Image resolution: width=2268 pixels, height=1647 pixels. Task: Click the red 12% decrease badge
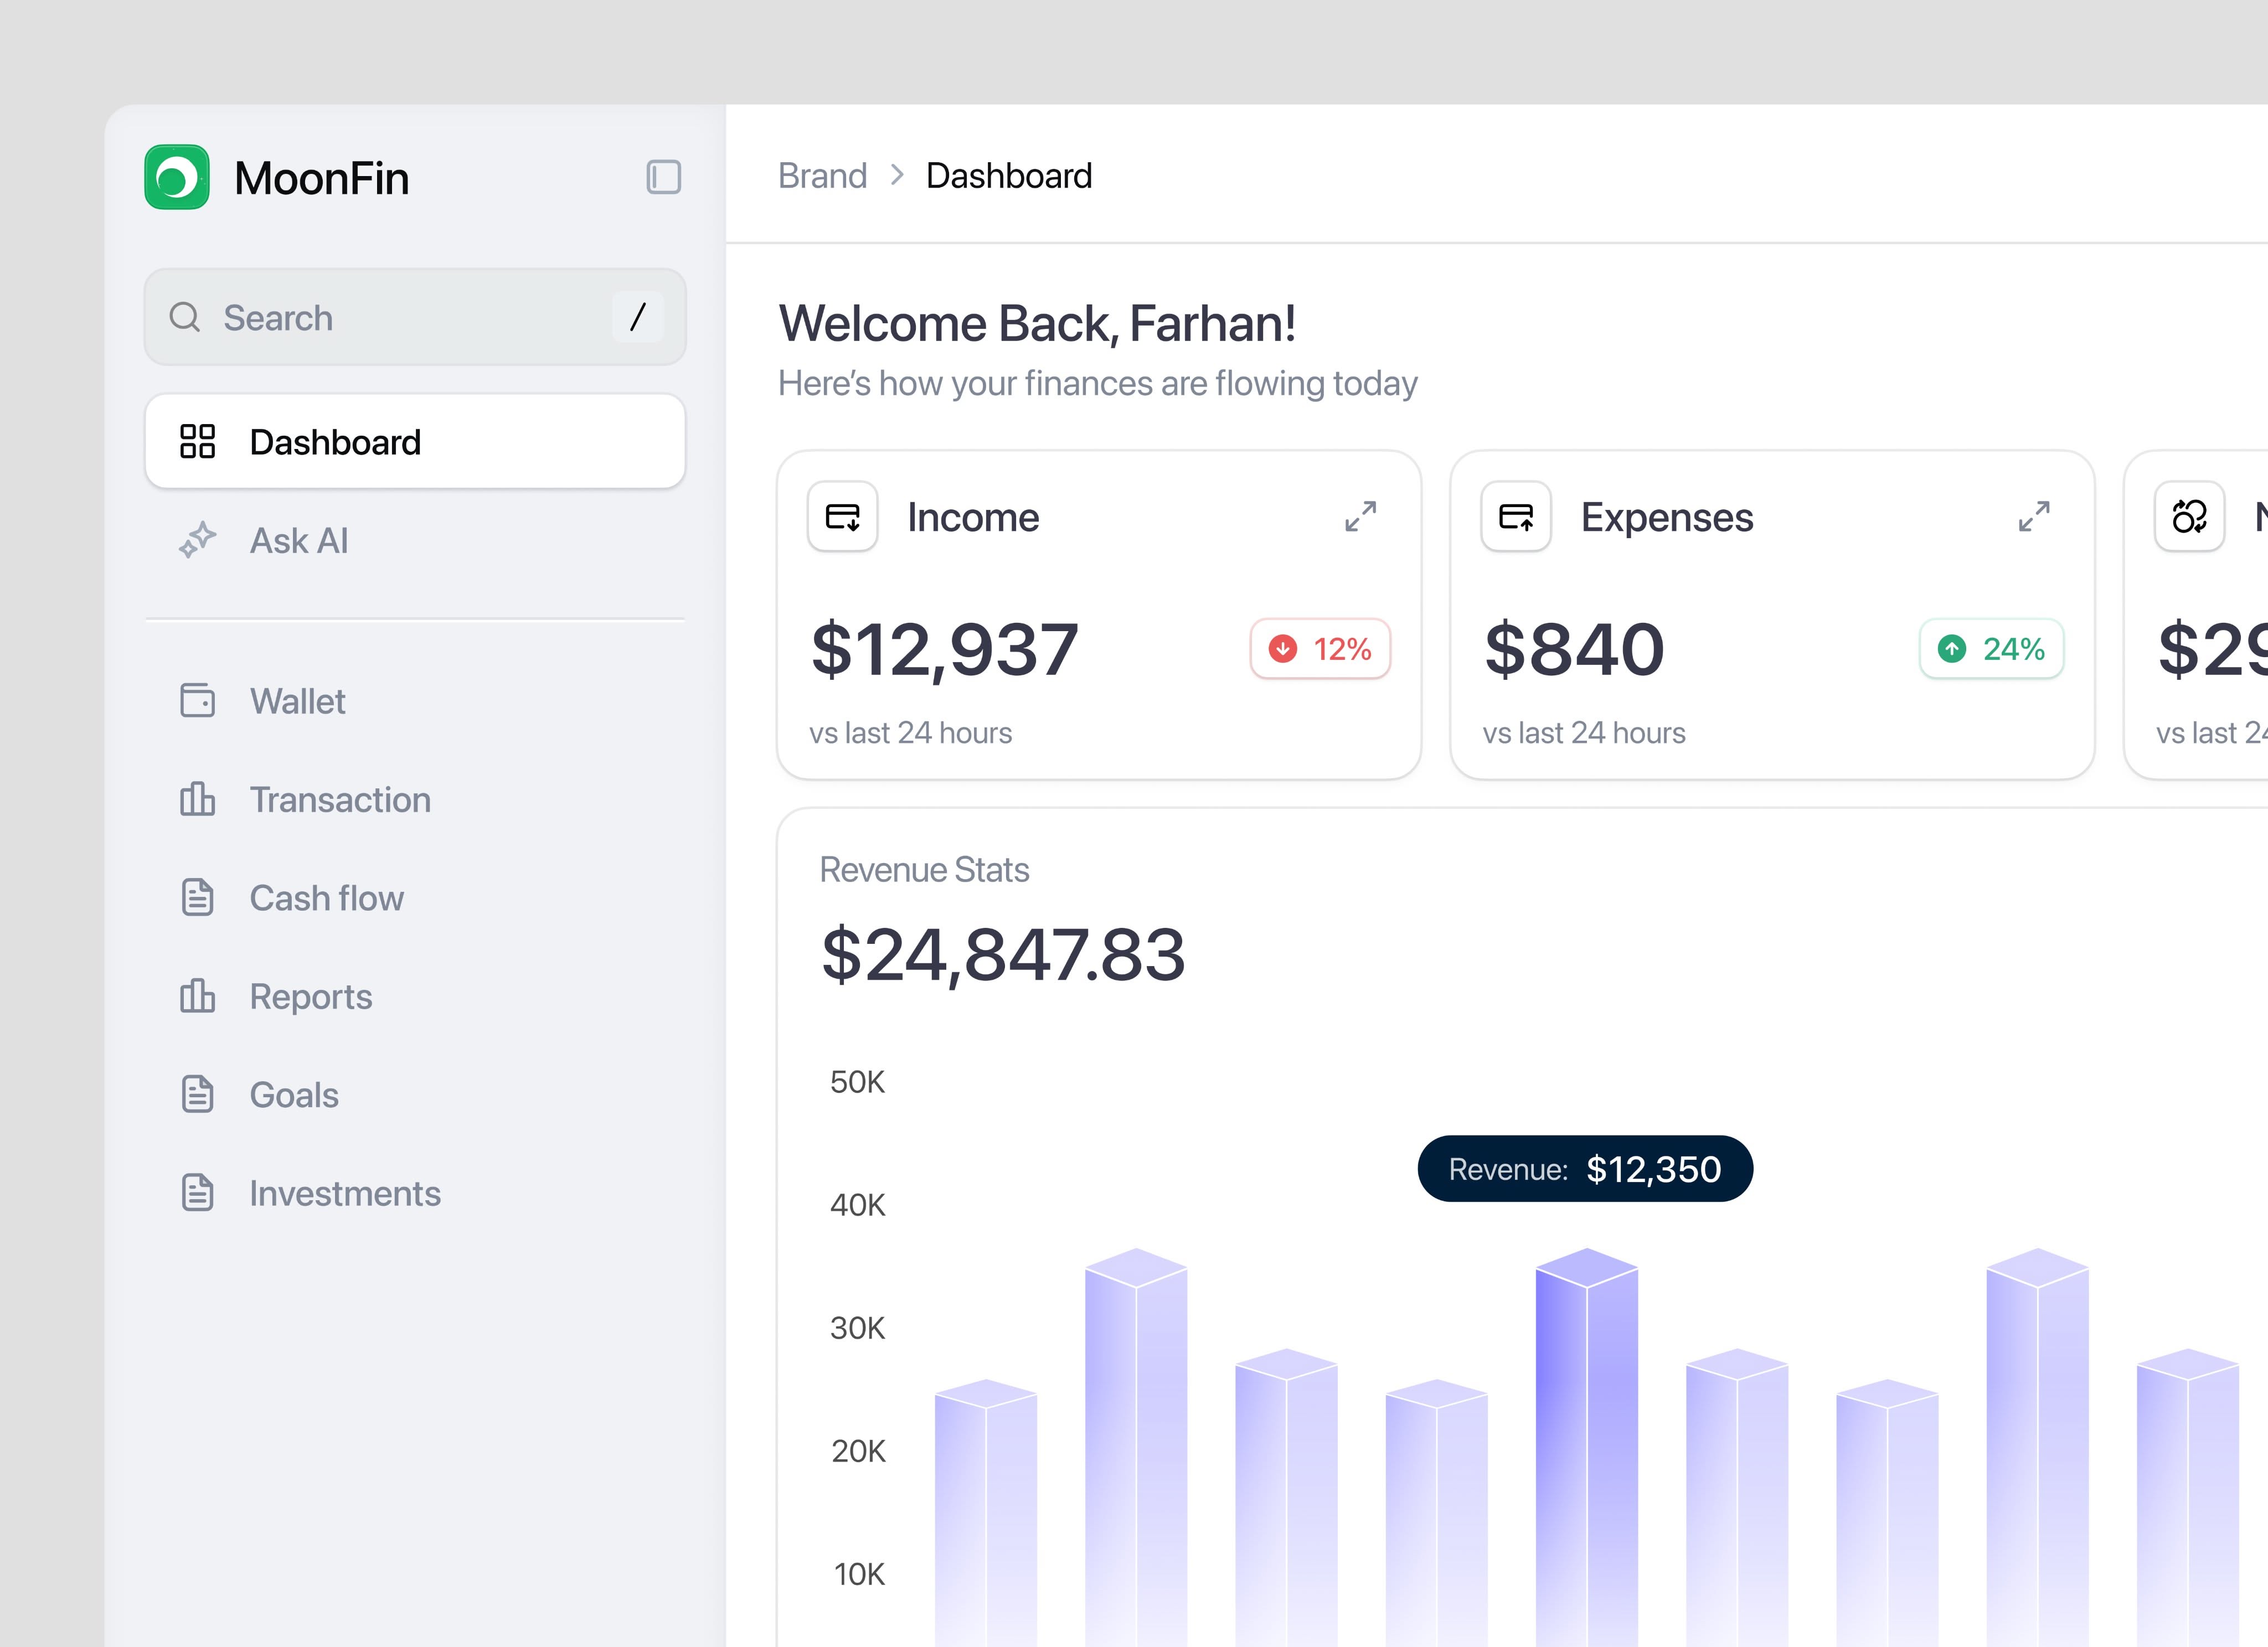point(1319,649)
